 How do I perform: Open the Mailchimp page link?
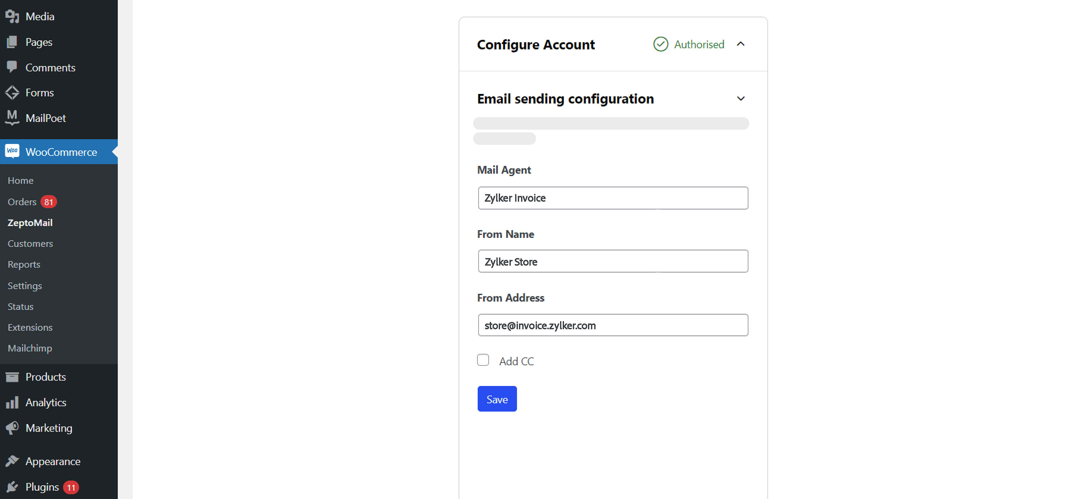click(29, 348)
